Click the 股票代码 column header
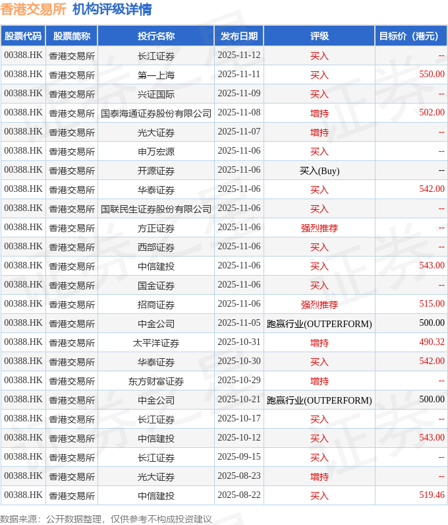 pyautogui.click(x=23, y=36)
